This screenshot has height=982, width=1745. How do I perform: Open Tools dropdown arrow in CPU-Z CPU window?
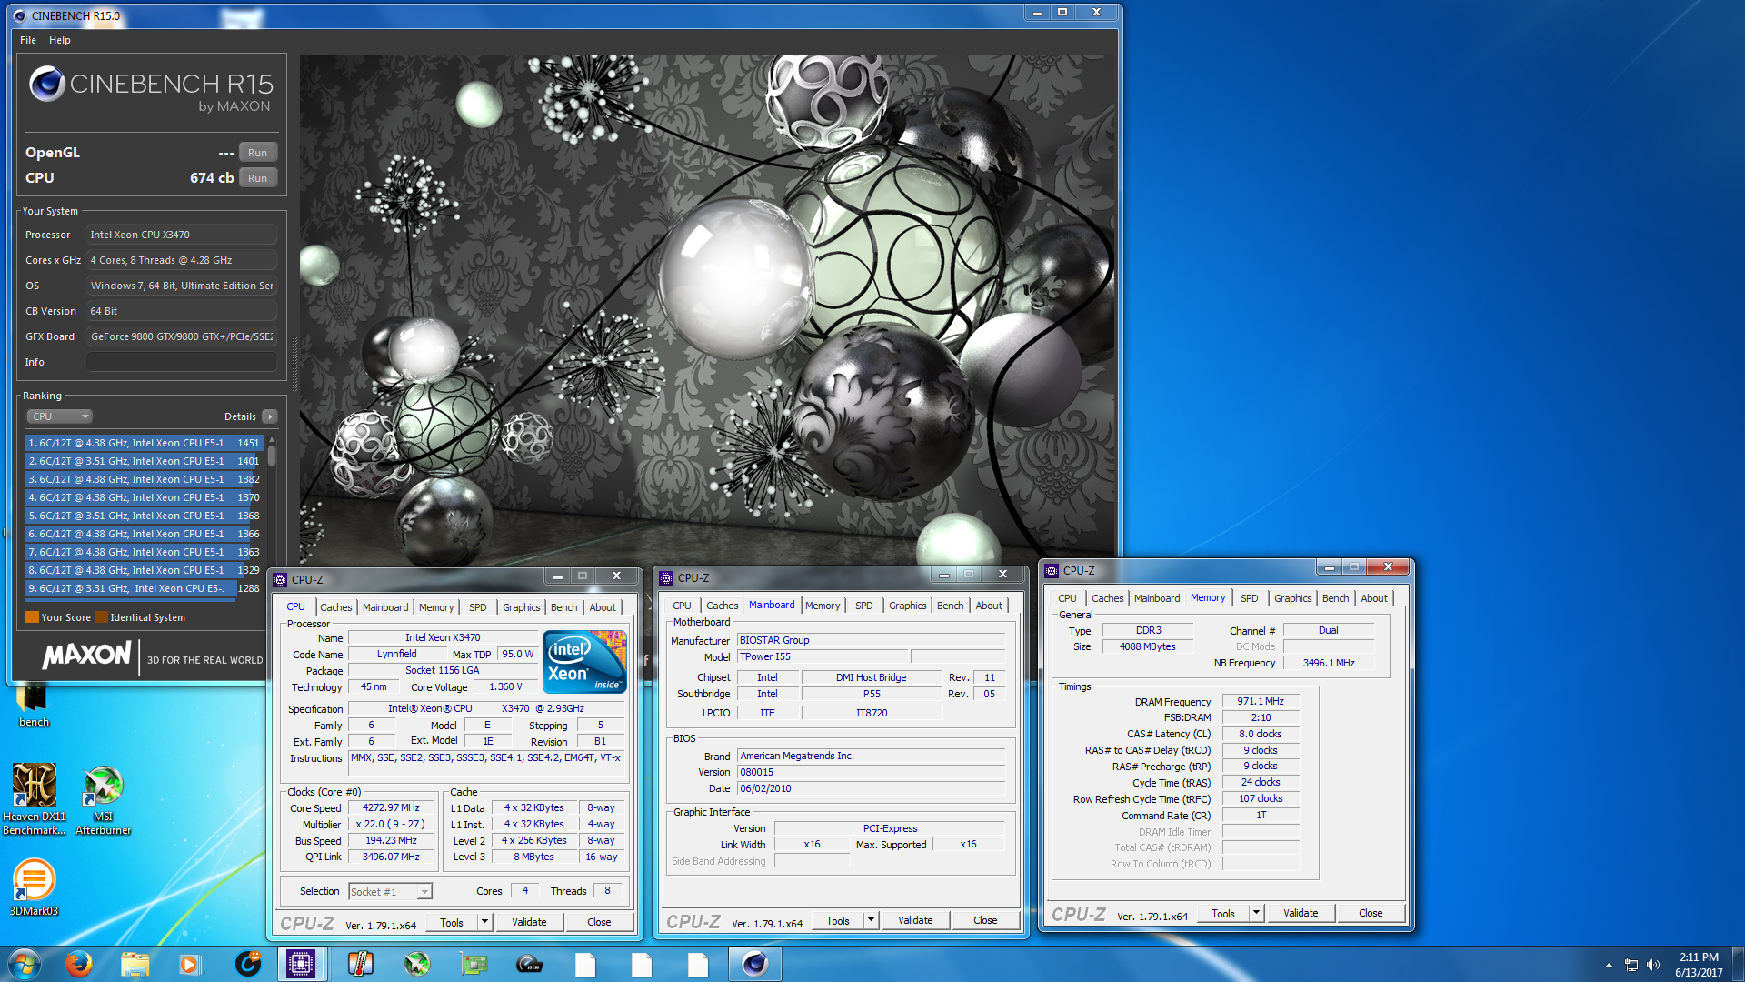484,922
